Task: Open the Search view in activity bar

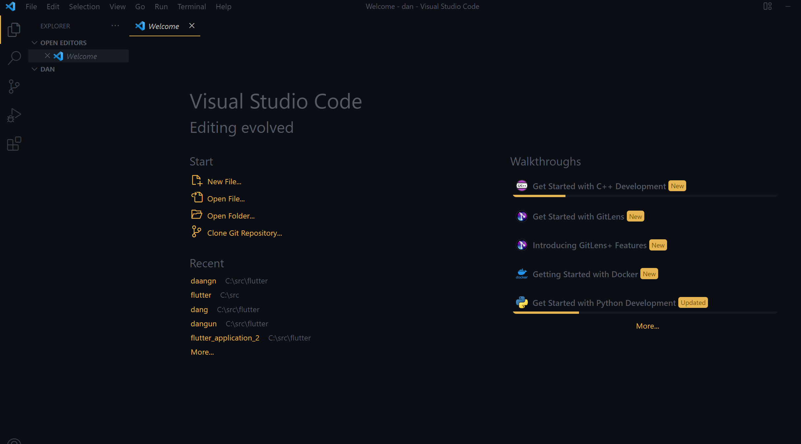Action: 14,58
